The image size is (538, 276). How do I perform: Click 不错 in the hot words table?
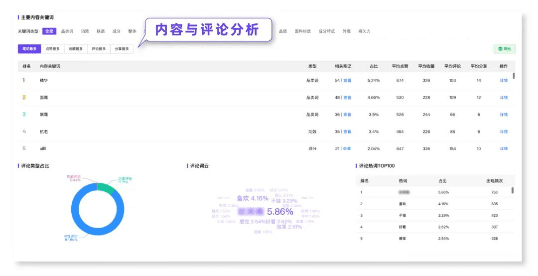pyautogui.click(x=403, y=216)
